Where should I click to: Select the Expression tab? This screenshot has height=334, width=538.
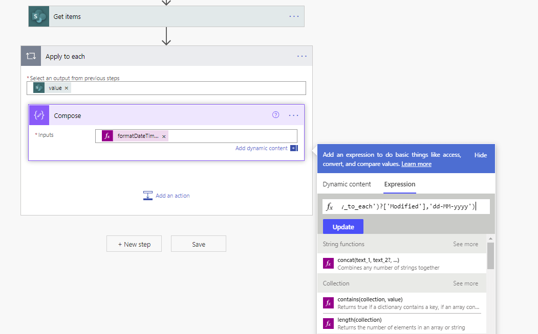(x=400, y=184)
